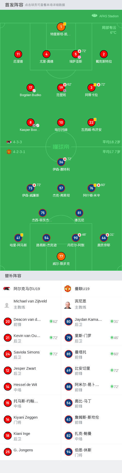This screenshot has height=473, width=122.
Task: Tap goalkeeper number 1 player badge
Action: pyautogui.click(x=61, y=27)
